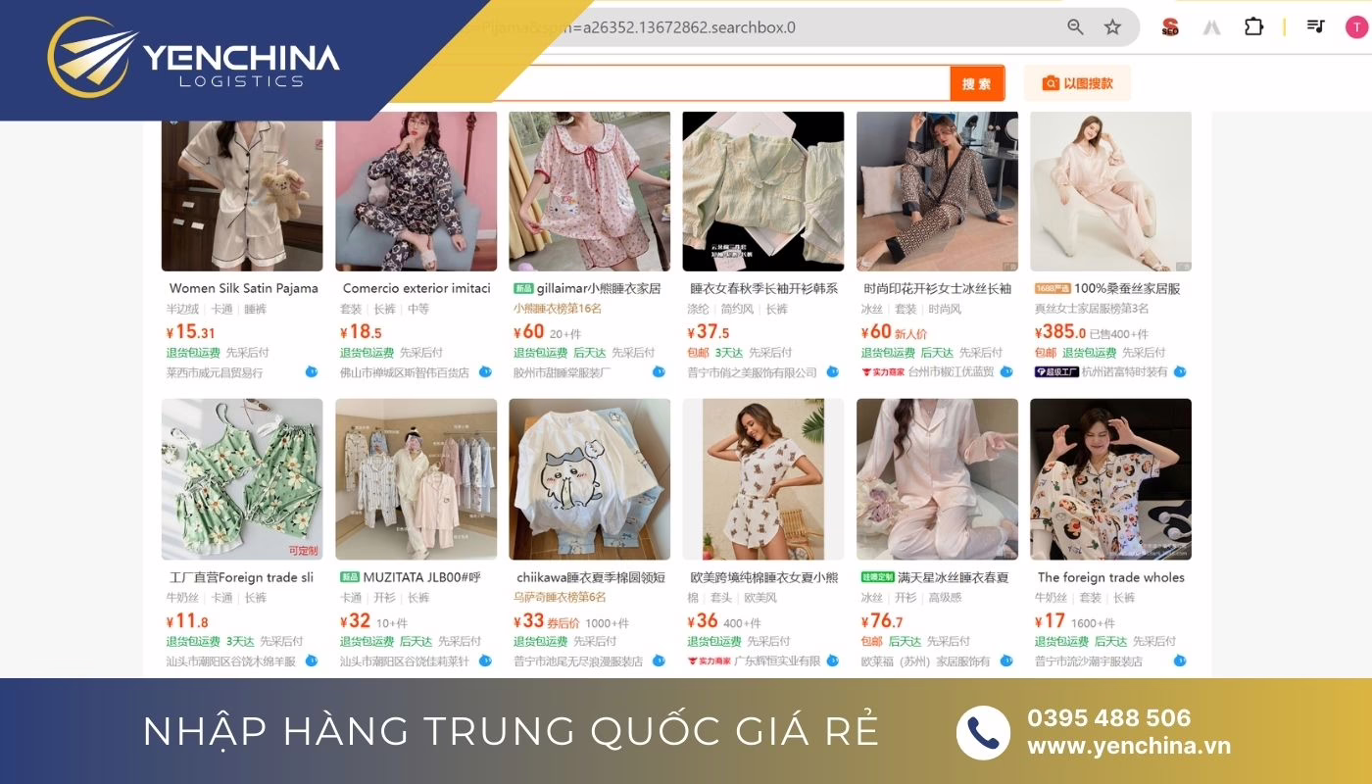Viewport: 1372px width, 784px height.
Task: Open the red SEO extension icon
Action: coord(1169,27)
